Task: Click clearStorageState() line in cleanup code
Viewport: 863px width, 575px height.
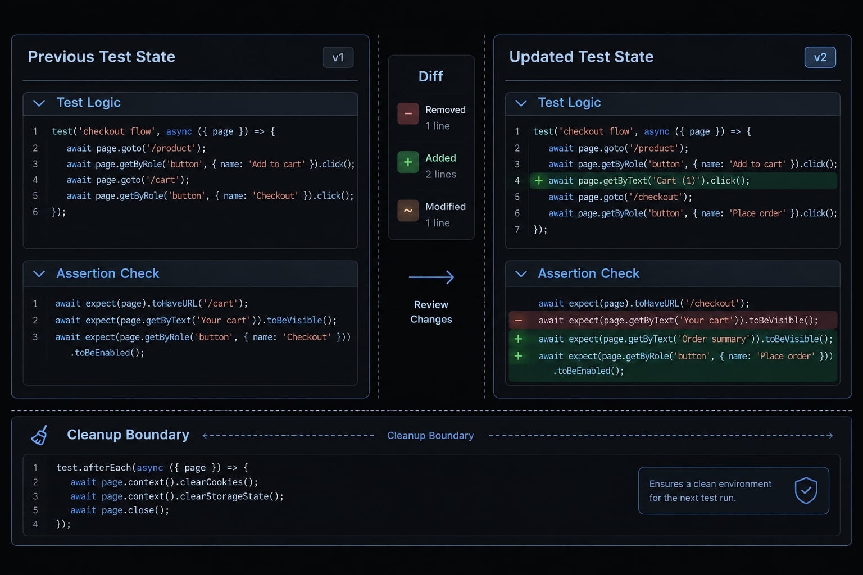Action: click(x=177, y=496)
